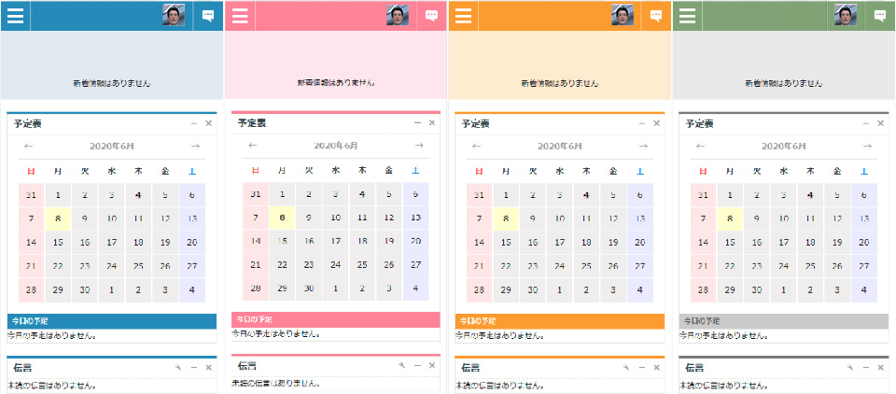Click 今日の予定 bar in green panel

784,321
